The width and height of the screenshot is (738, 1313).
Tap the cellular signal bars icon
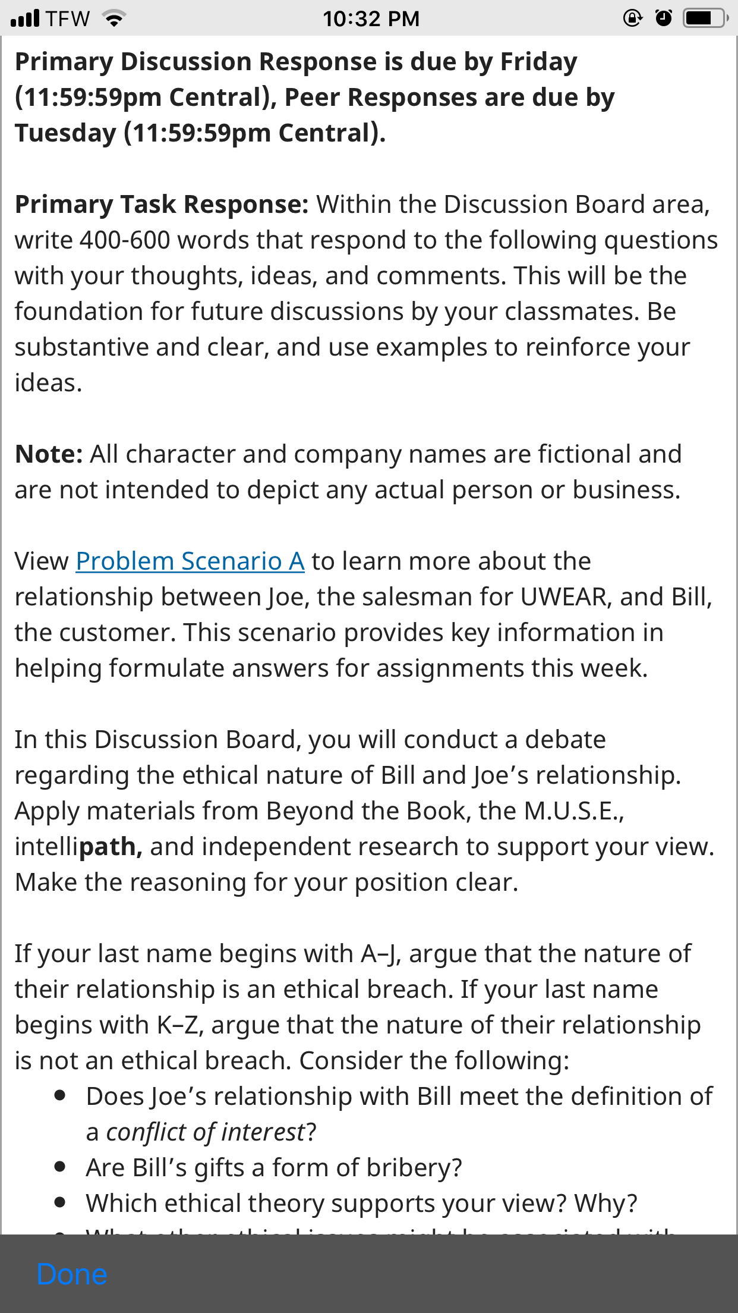click(26, 18)
